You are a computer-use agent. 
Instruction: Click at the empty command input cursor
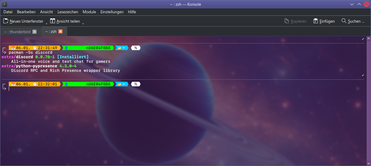[x=9, y=89]
